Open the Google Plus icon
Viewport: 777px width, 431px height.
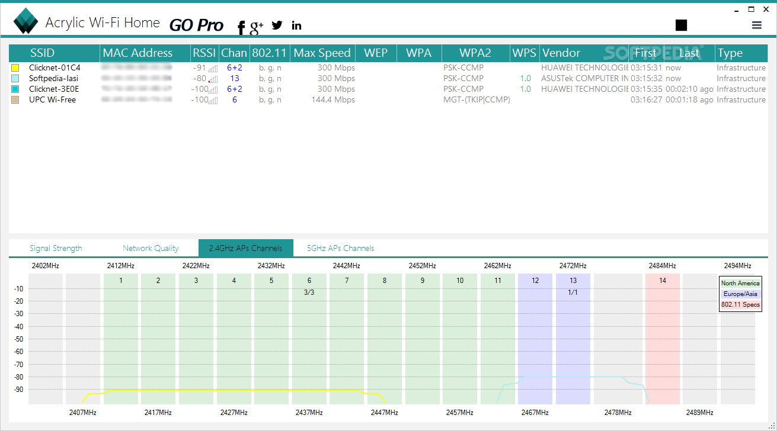click(257, 26)
